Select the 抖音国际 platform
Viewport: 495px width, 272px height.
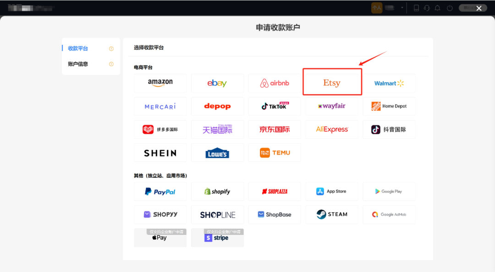click(x=389, y=129)
